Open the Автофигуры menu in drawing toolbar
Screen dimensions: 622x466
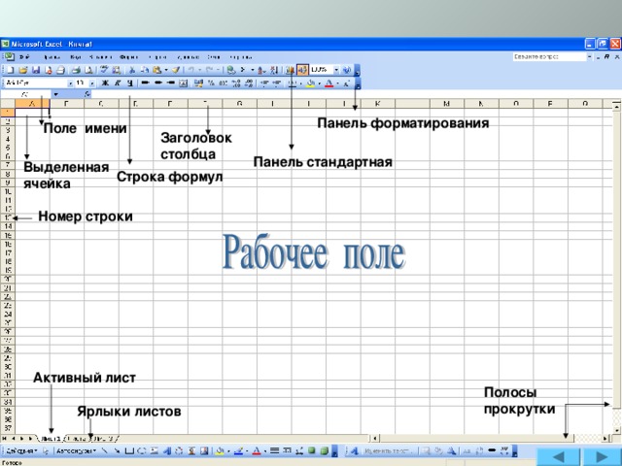coord(76,450)
